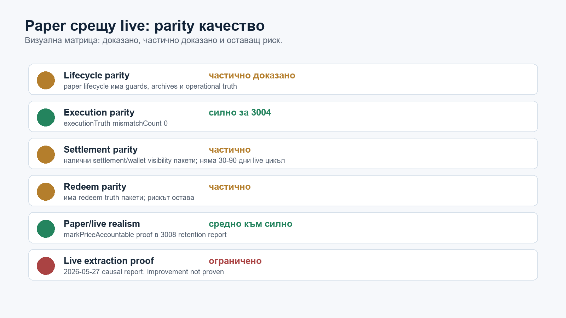Click the 'средно към силно' status label
566x318 pixels.
coord(250,224)
